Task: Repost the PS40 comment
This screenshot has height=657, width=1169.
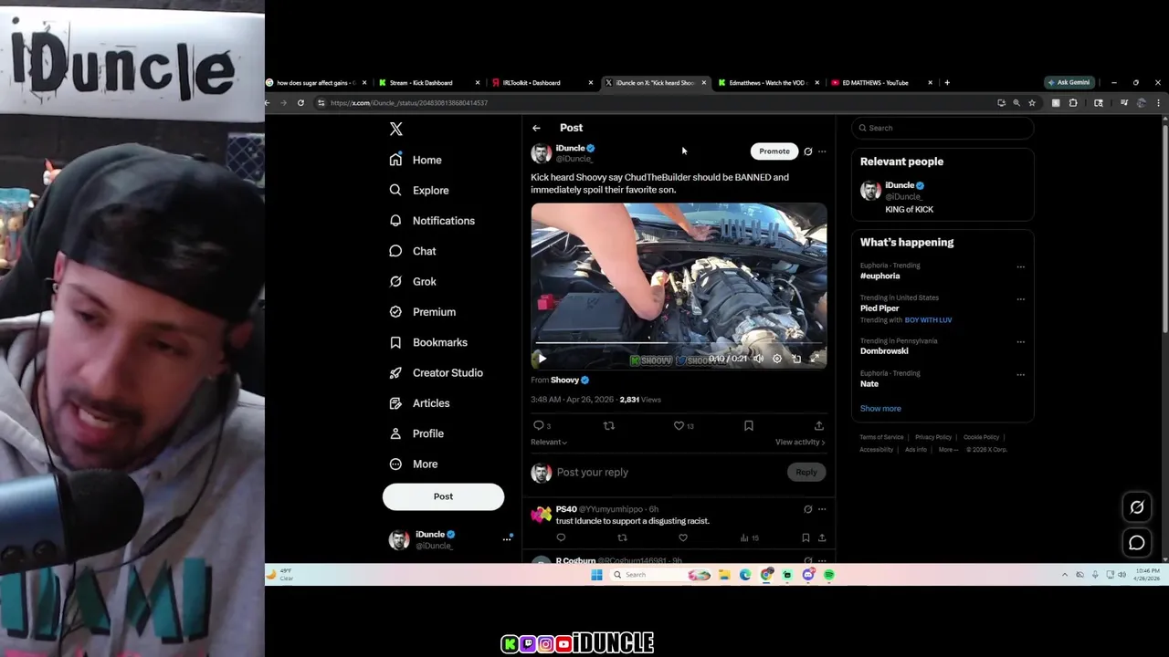Action: pos(622,537)
